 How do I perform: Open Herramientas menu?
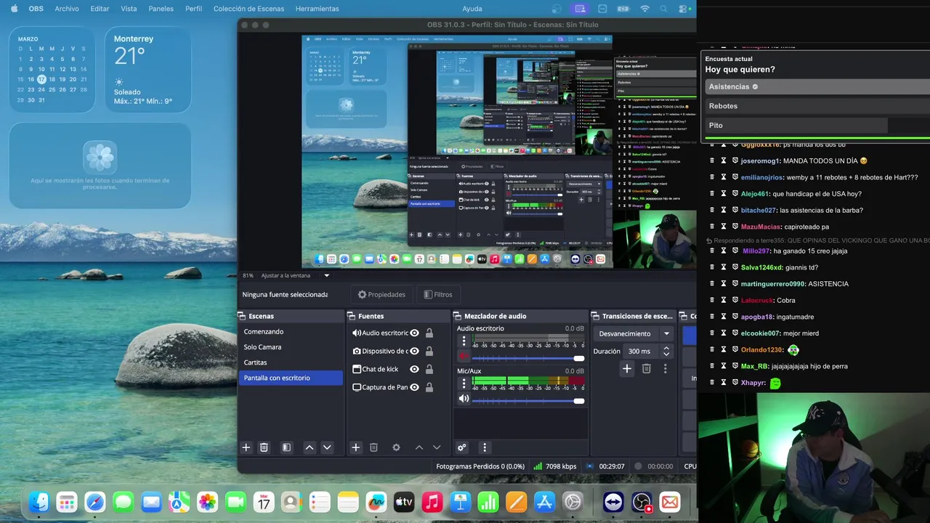pyautogui.click(x=318, y=9)
